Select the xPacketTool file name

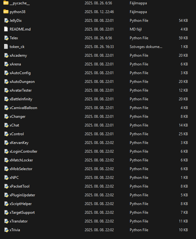[x=19, y=186]
